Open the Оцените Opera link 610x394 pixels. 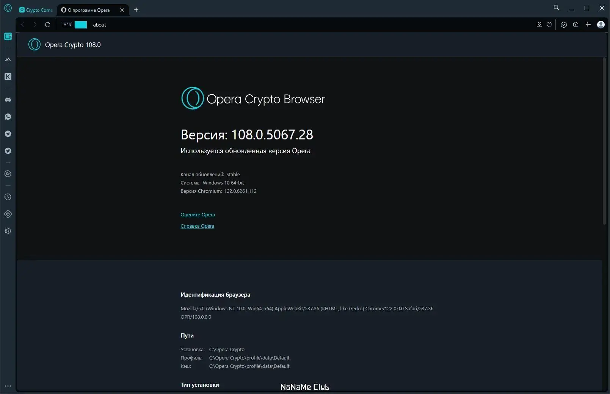198,214
